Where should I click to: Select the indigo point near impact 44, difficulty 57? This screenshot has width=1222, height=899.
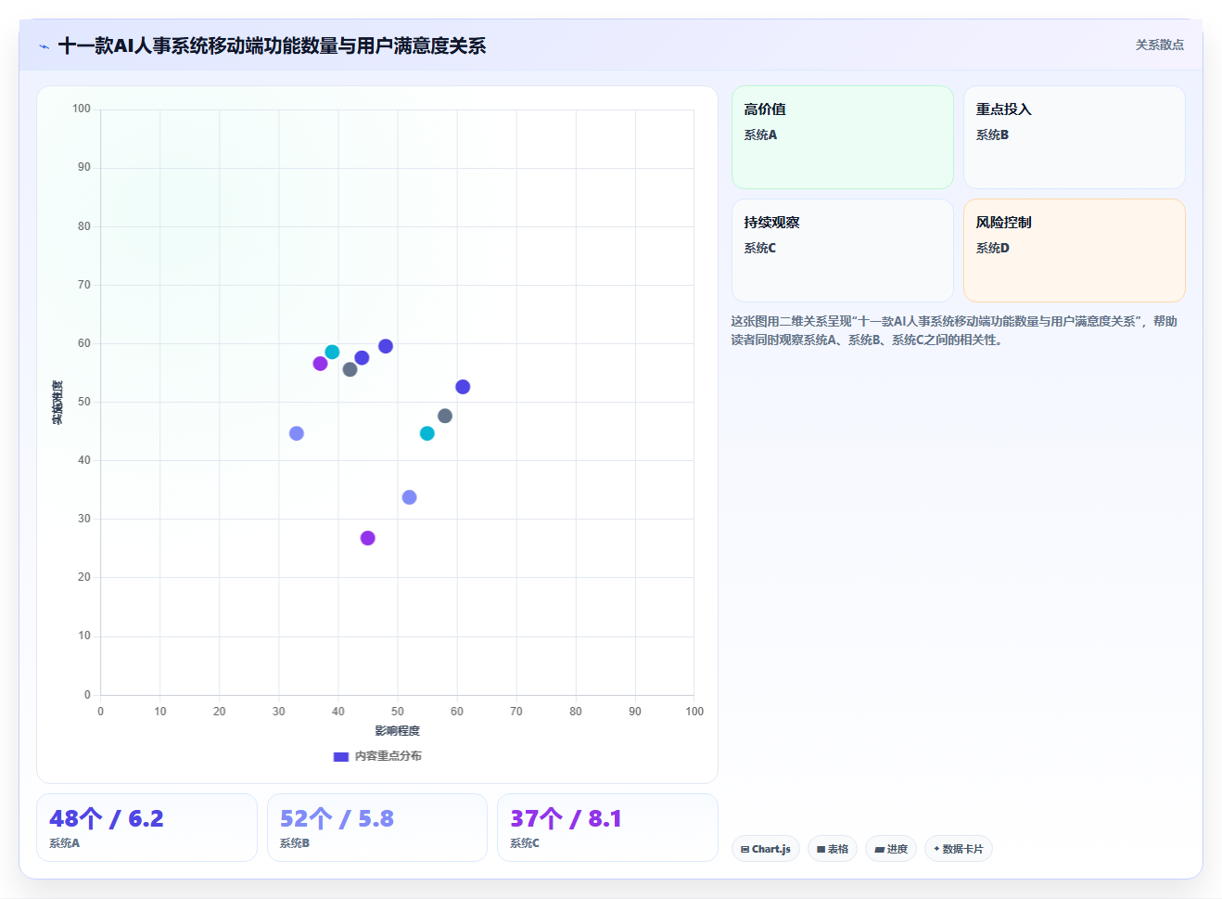click(362, 358)
